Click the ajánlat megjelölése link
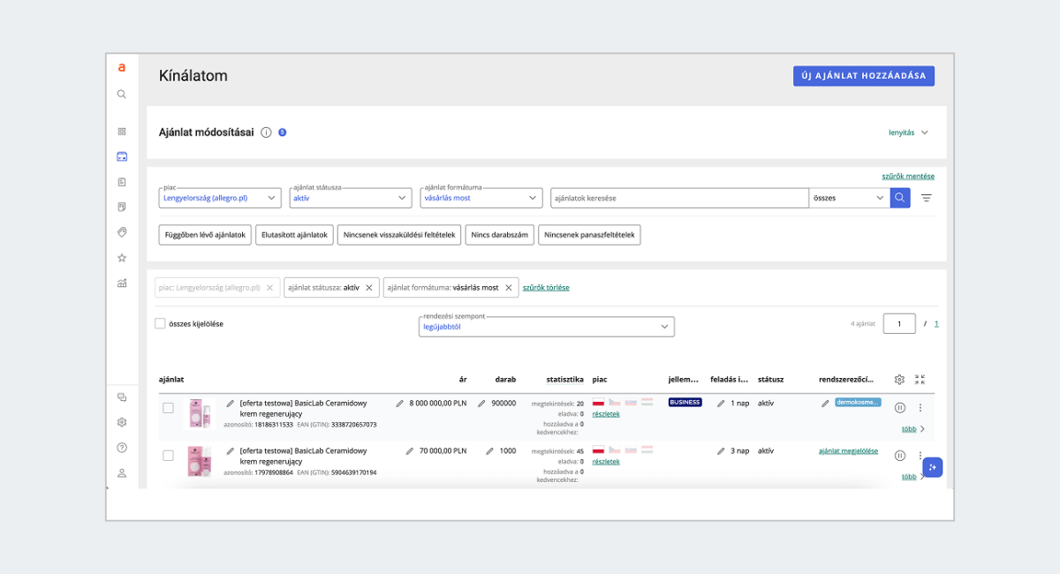Image resolution: width=1060 pixels, height=574 pixels. click(x=849, y=450)
